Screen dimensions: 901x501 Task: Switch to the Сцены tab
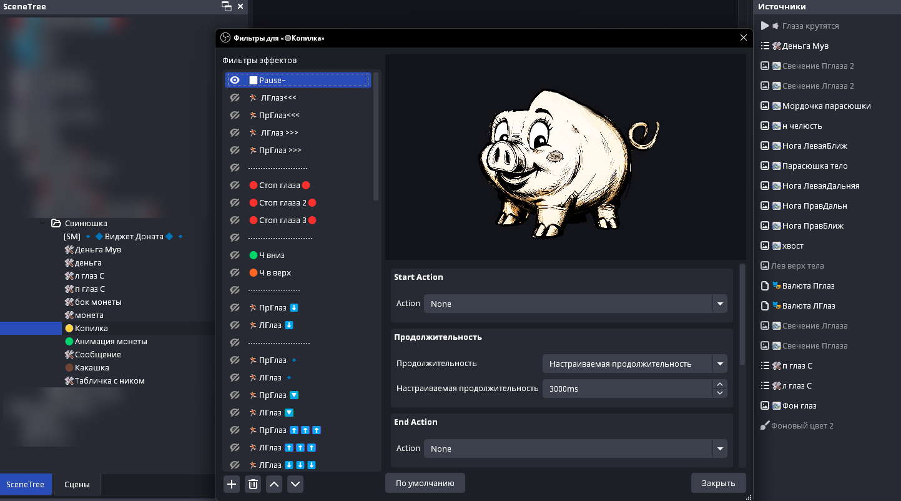(77, 484)
